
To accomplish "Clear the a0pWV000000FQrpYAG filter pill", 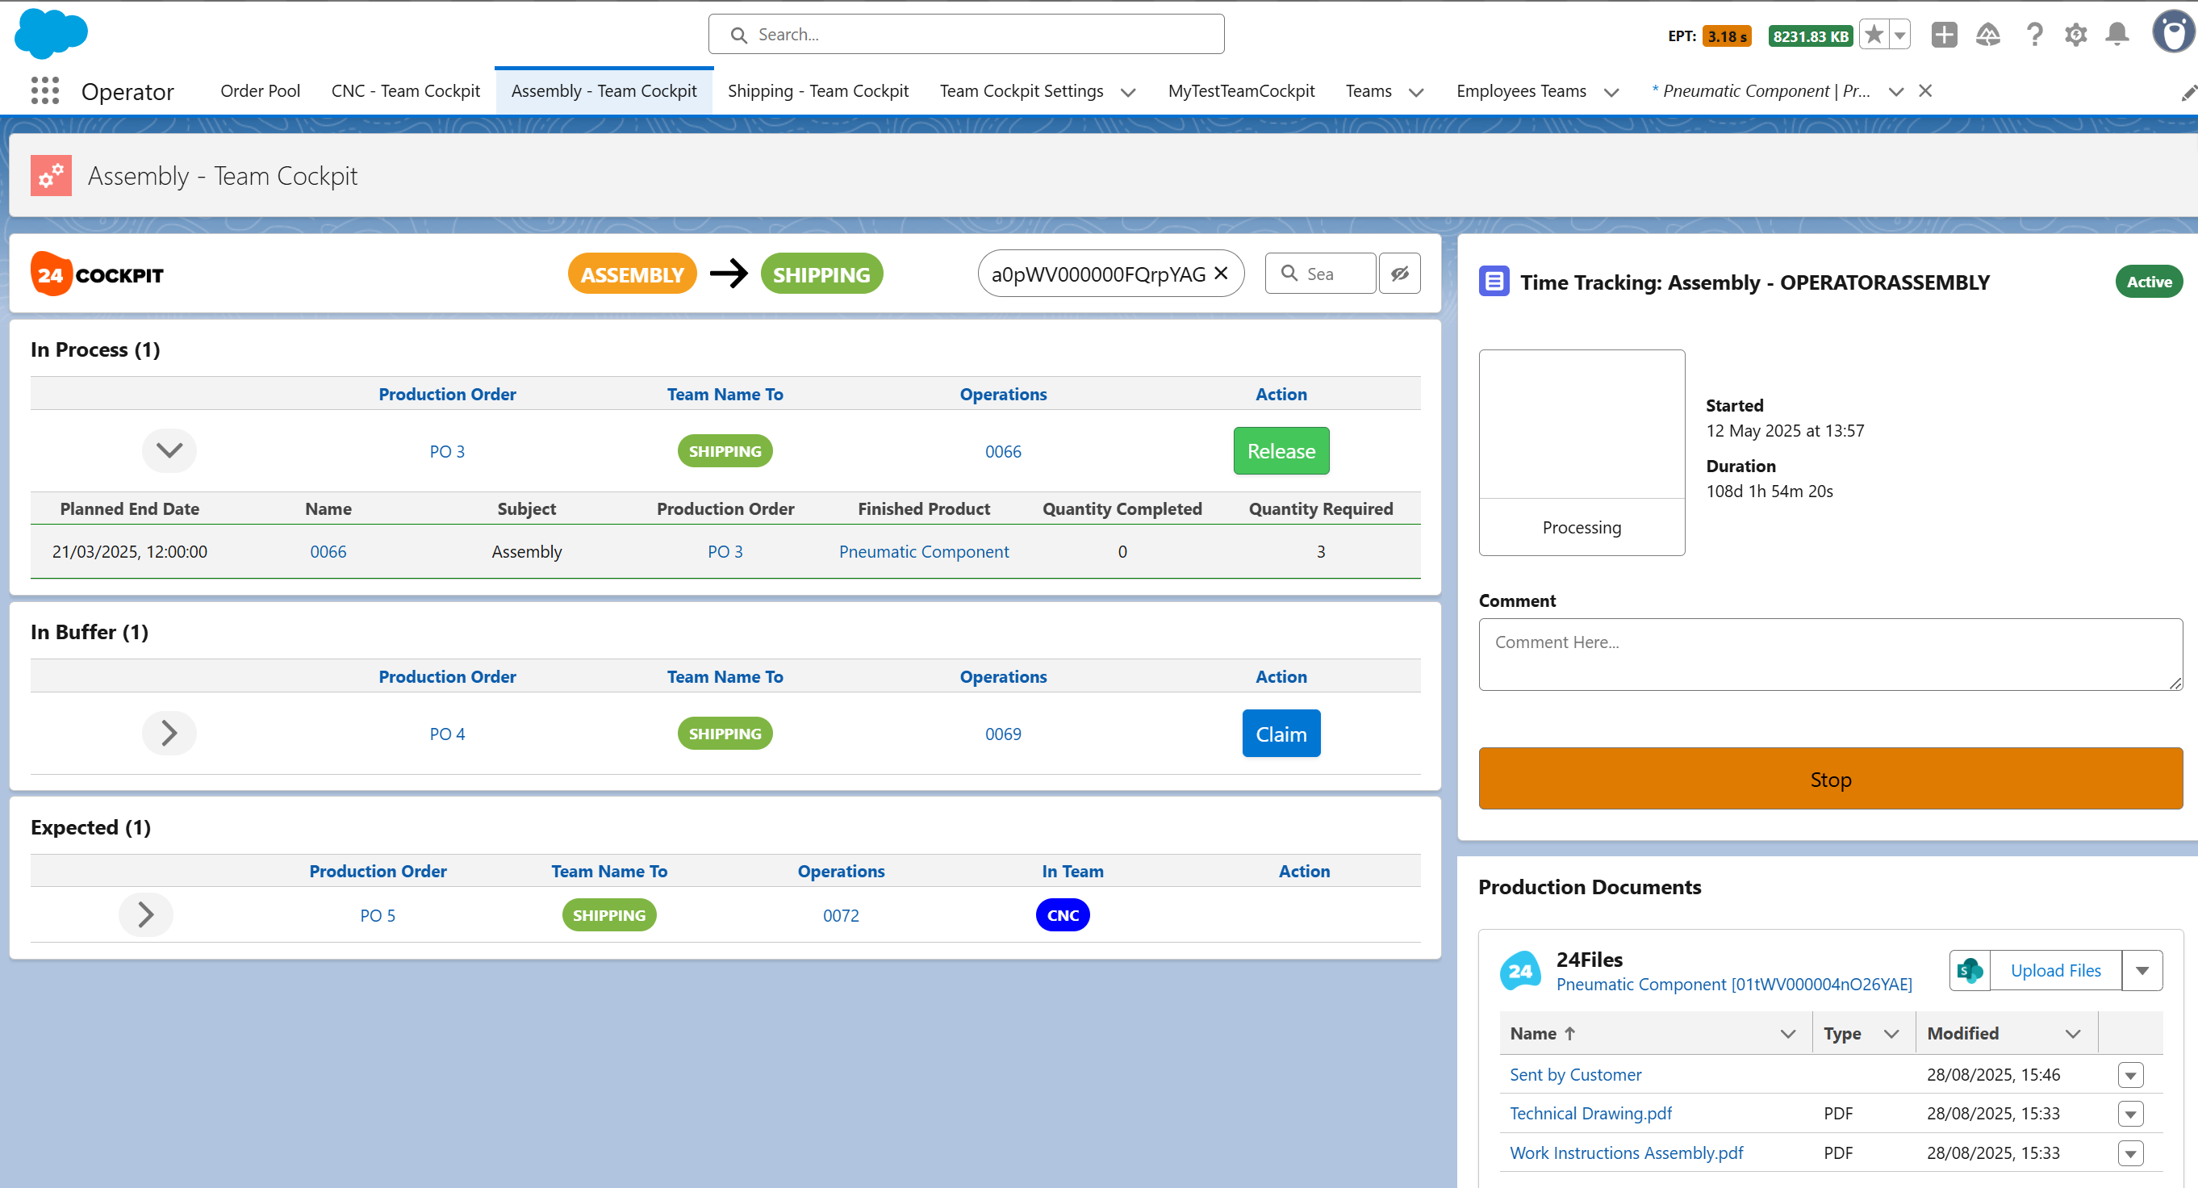I will pos(1221,273).
